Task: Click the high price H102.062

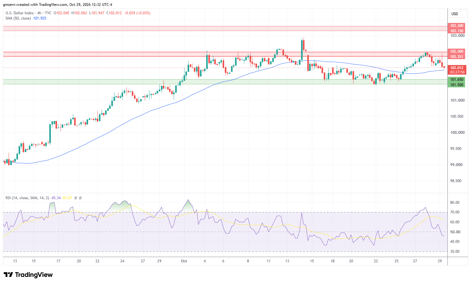Action: pos(79,13)
